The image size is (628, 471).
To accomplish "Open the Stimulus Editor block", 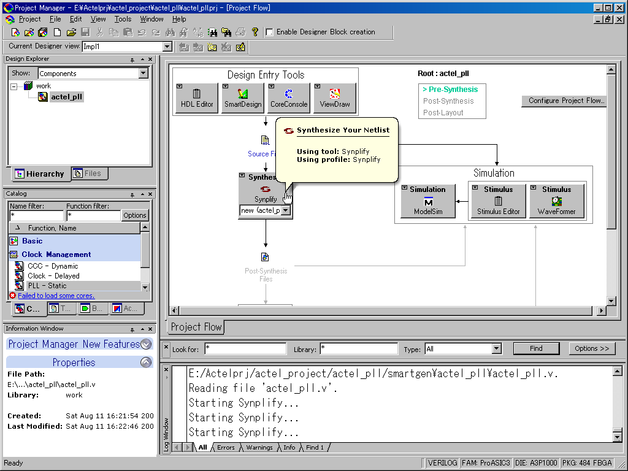I will pyautogui.click(x=498, y=201).
